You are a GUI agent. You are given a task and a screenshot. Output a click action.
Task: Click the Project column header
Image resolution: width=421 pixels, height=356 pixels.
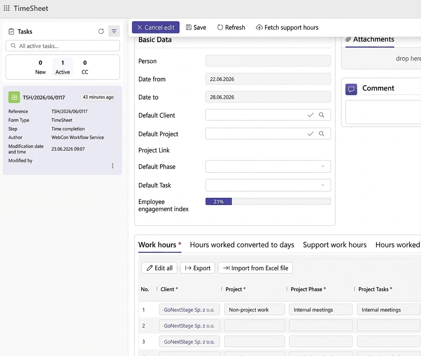coord(235,289)
